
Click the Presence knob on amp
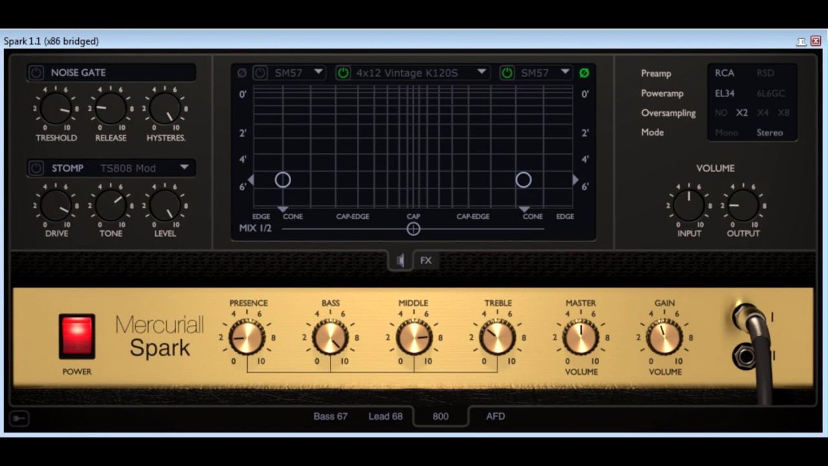[x=247, y=338]
